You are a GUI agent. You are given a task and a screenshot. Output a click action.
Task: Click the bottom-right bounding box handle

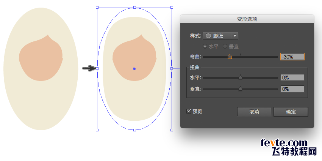pos(172,130)
